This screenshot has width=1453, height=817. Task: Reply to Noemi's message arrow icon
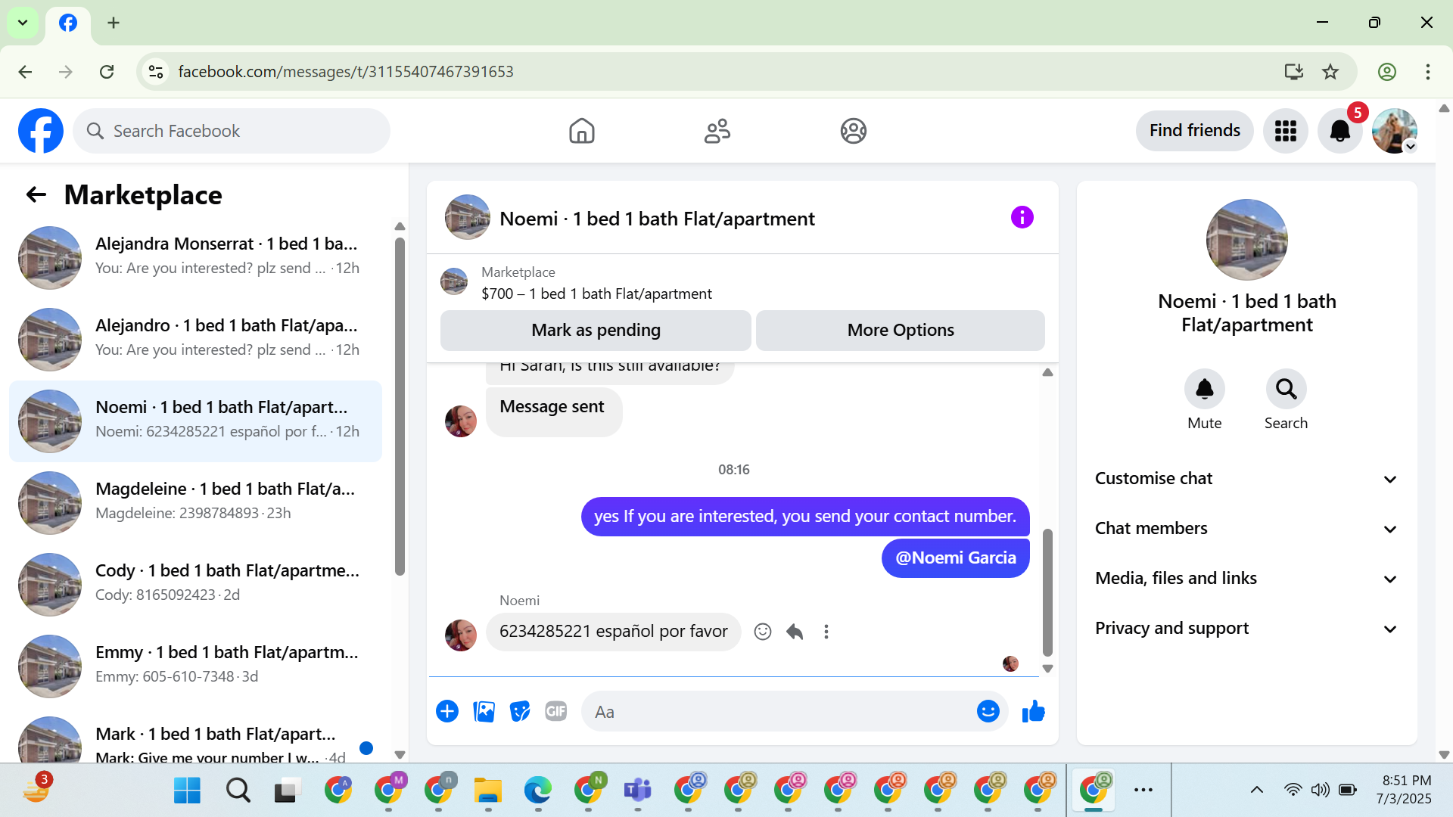coord(795,632)
